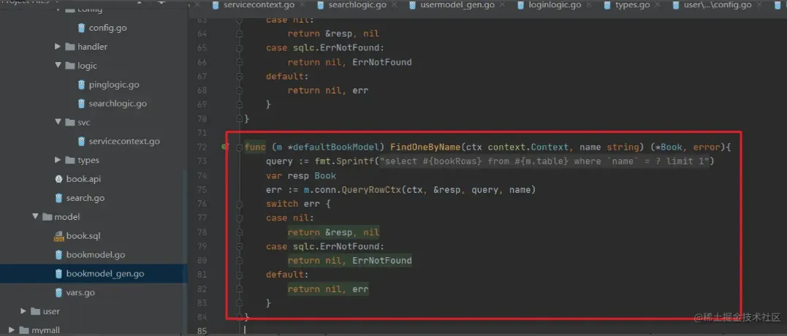
Task: Click the fold marker on line 84
Action: click(240, 316)
